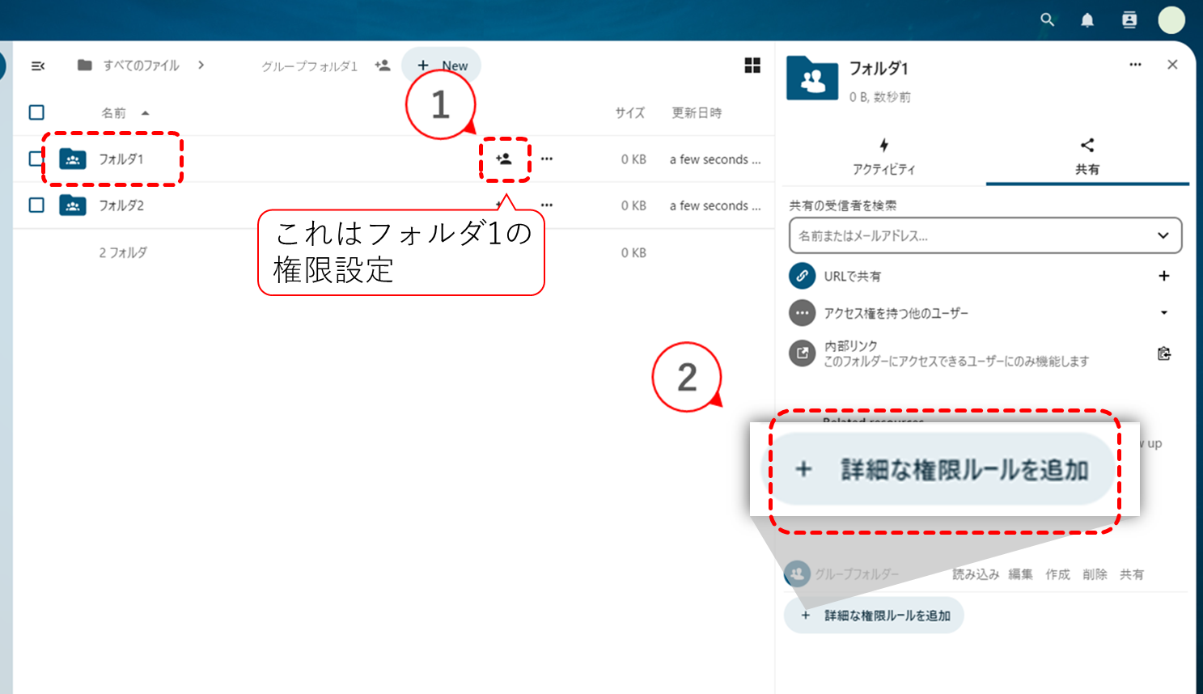This screenshot has width=1203, height=694.
Task: Switch to the 共有 tab
Action: coord(1087,157)
